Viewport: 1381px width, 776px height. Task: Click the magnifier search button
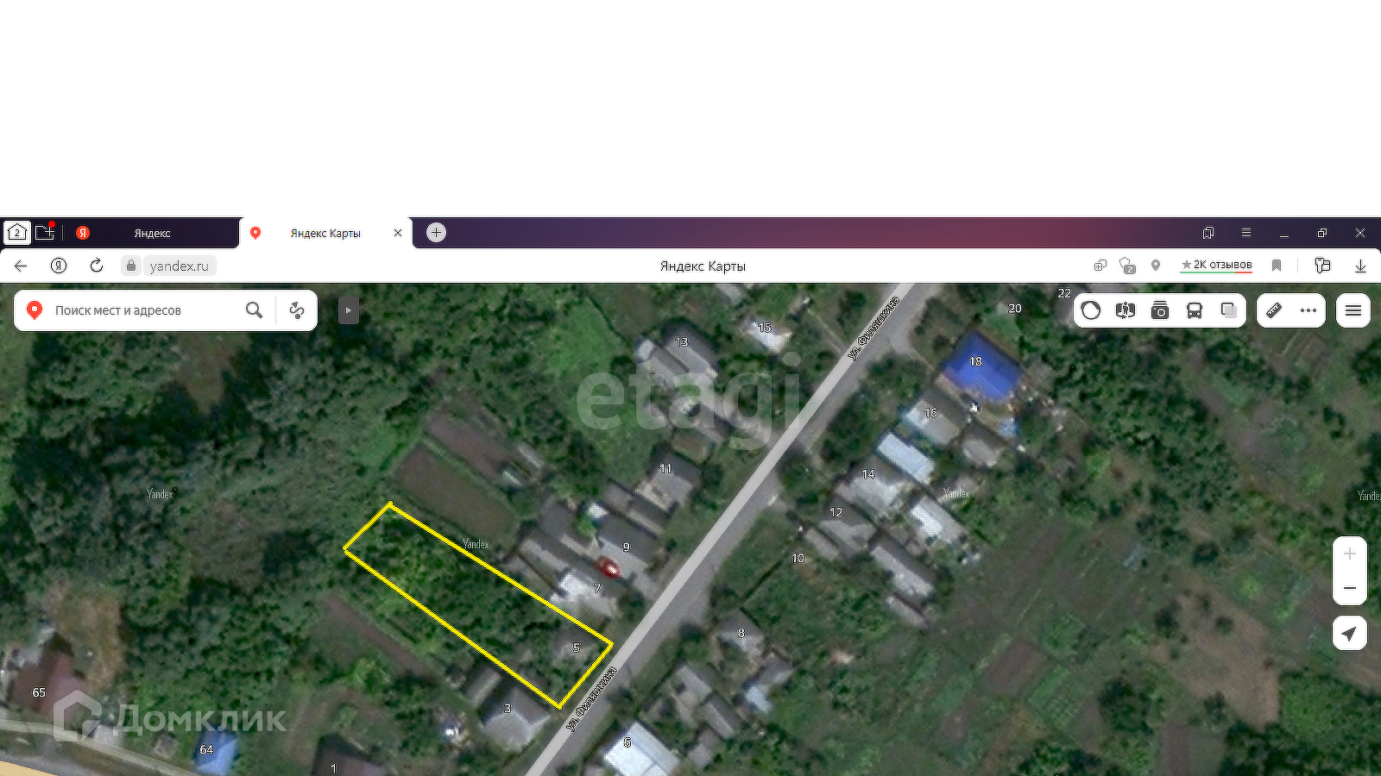point(254,310)
